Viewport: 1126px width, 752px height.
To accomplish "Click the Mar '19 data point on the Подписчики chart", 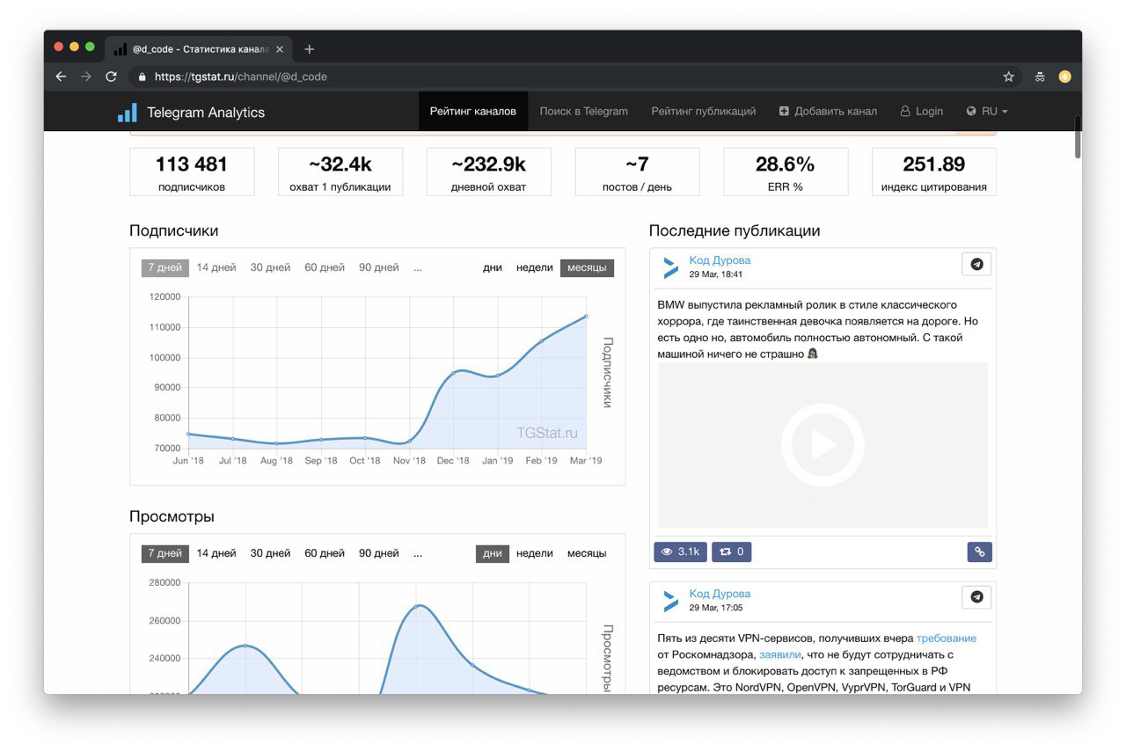I will click(586, 316).
